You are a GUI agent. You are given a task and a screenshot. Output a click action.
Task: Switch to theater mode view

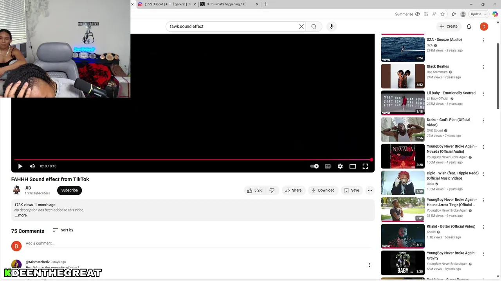tap(353, 166)
